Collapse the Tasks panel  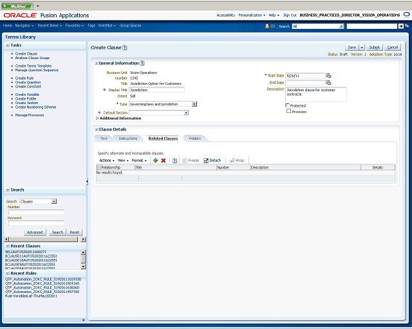[x=8, y=45]
